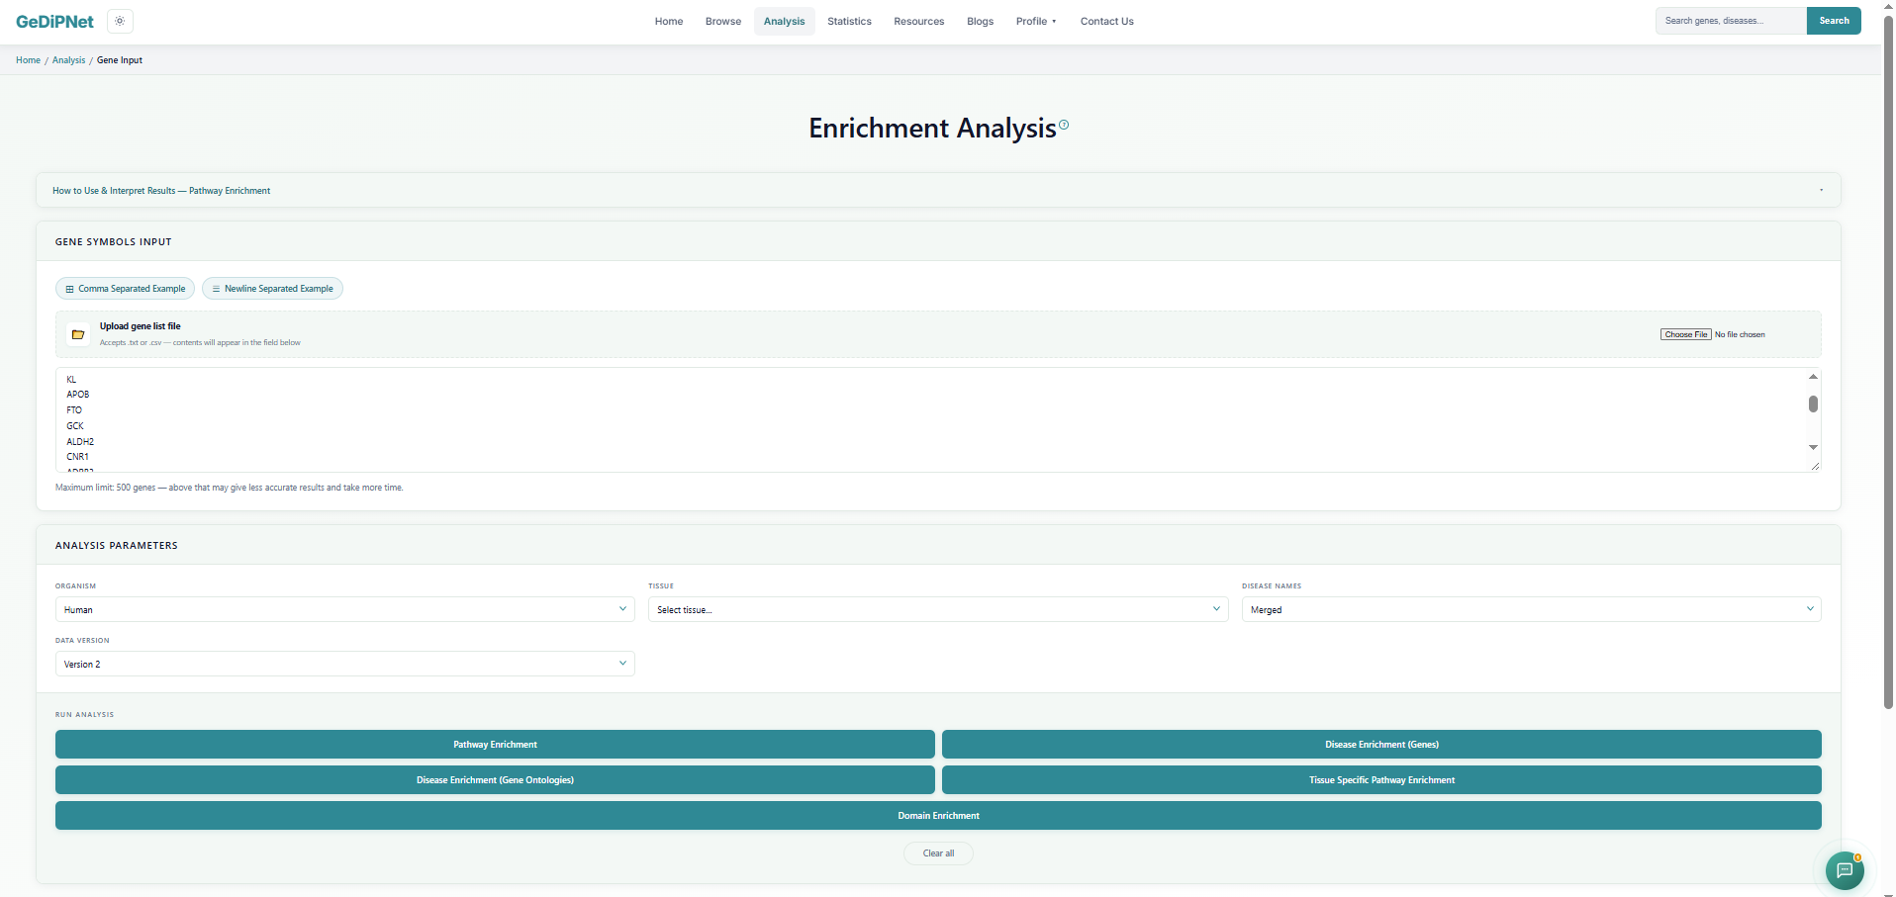Click the text area resize handle
Image resolution: width=1896 pixels, height=897 pixels.
(x=1815, y=466)
